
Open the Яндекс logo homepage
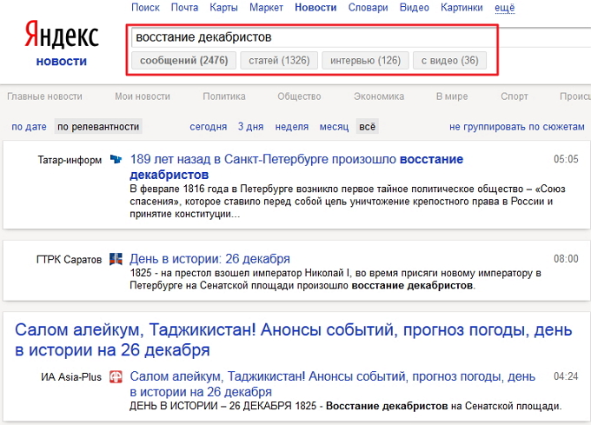point(62,35)
